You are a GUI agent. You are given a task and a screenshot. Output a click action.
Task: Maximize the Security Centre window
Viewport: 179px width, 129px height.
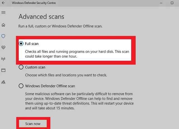pos(172,3)
